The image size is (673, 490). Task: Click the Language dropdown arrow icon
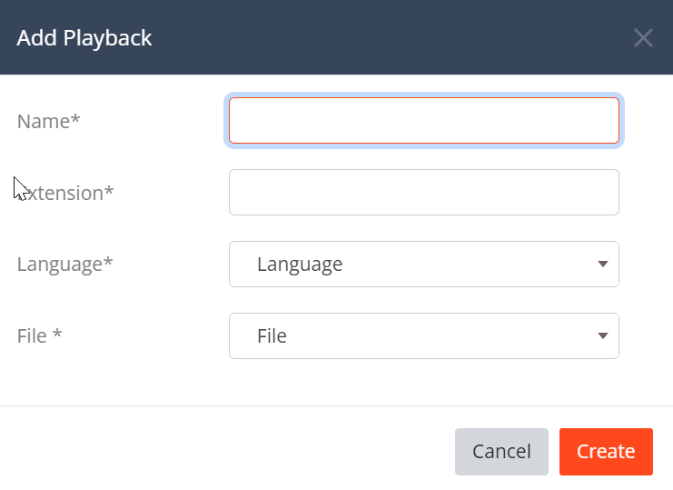602,264
